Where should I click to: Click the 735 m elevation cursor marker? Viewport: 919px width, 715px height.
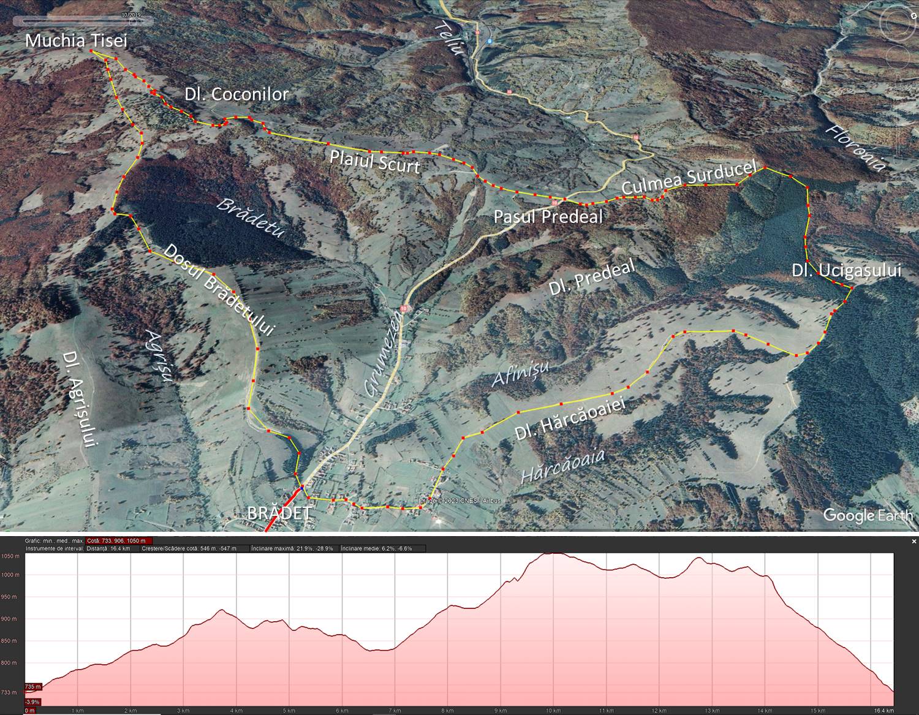[32, 687]
